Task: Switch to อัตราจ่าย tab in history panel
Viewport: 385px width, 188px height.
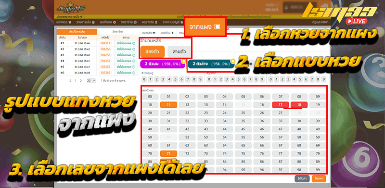Action: [117, 32]
